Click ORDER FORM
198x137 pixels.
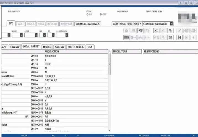pyautogui.click(x=123, y=12)
